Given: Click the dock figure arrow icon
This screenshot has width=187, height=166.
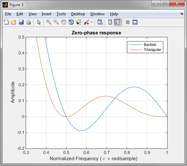Looking at the screenshot, I should [x=181, y=14].
